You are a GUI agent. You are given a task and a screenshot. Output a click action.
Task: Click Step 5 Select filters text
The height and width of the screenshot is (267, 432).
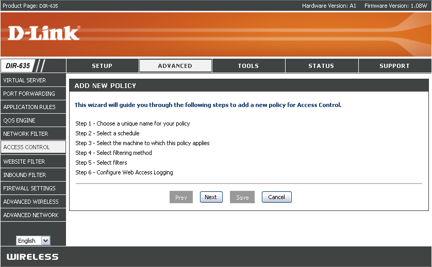point(101,163)
